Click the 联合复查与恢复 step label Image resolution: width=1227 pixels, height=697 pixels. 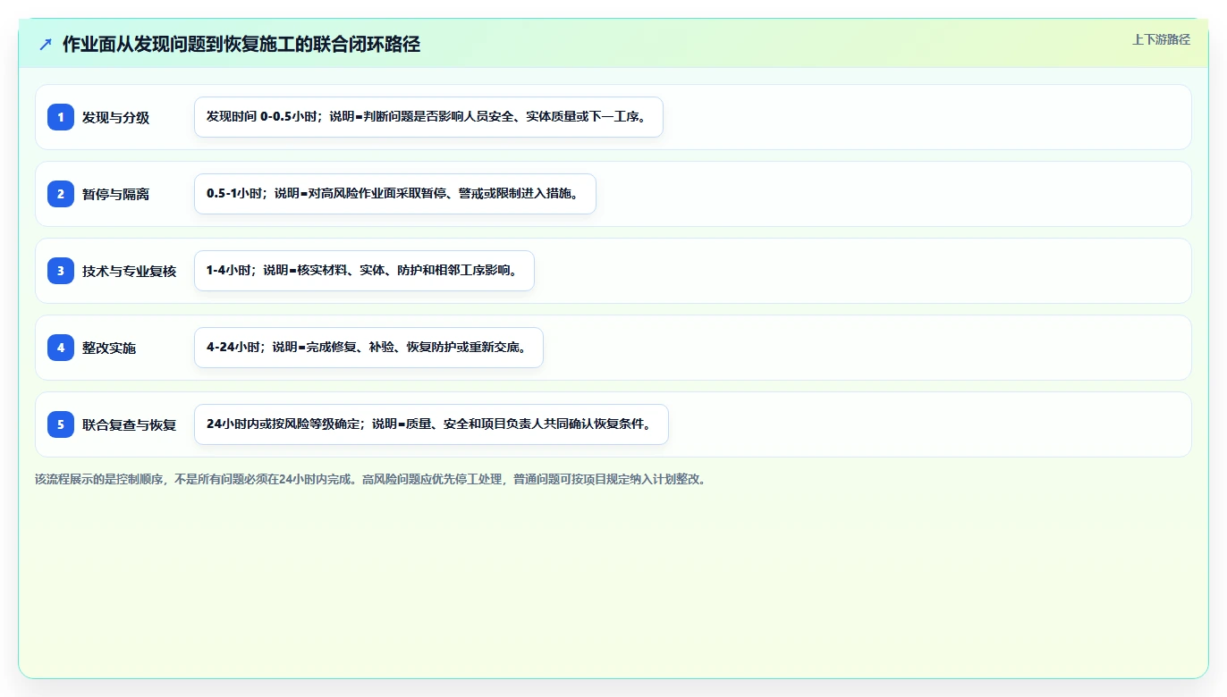tap(129, 424)
